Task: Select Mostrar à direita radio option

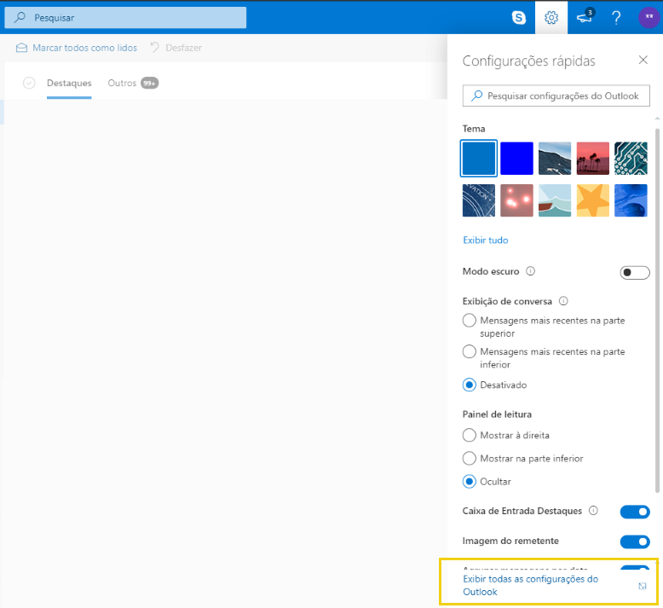Action: (x=469, y=435)
